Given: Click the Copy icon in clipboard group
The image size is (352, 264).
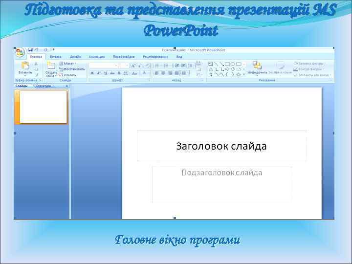Looking at the screenshot, I should (36, 69).
